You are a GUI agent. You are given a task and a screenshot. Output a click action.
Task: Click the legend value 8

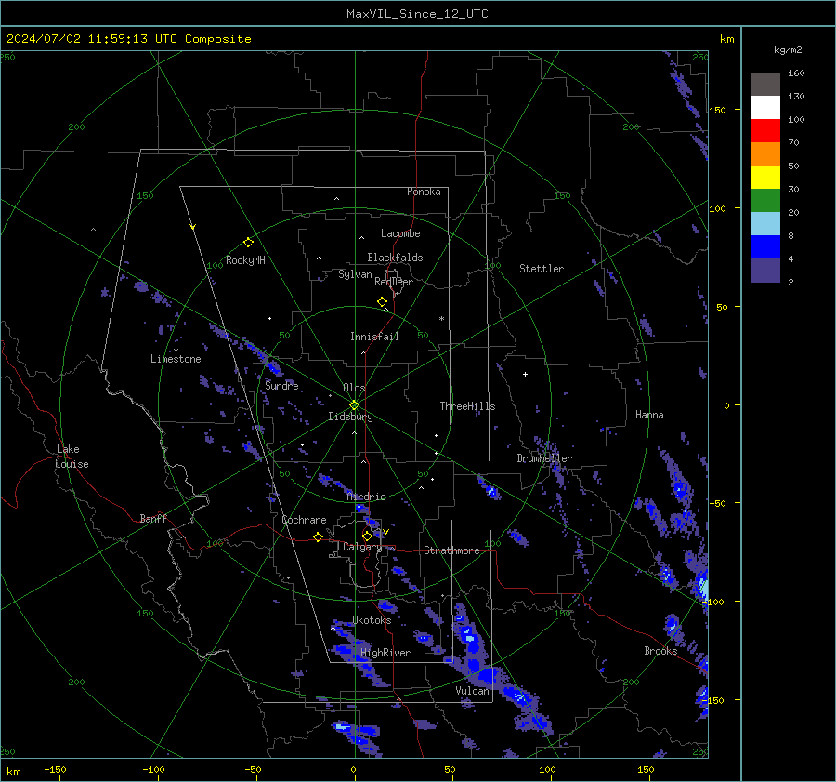click(790, 235)
